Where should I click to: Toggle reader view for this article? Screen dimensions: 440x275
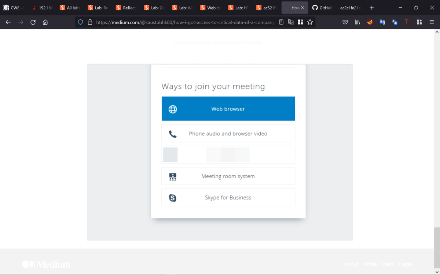tap(281, 22)
